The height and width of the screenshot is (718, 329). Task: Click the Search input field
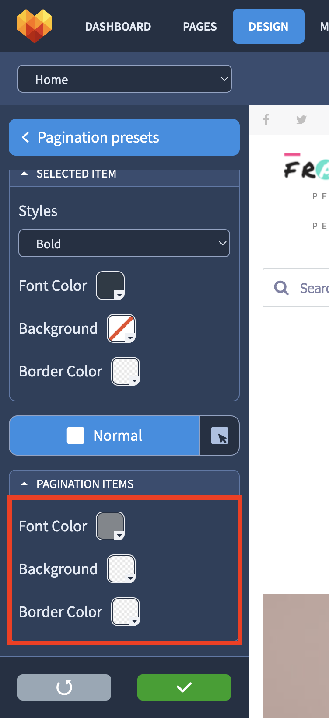[x=296, y=288]
